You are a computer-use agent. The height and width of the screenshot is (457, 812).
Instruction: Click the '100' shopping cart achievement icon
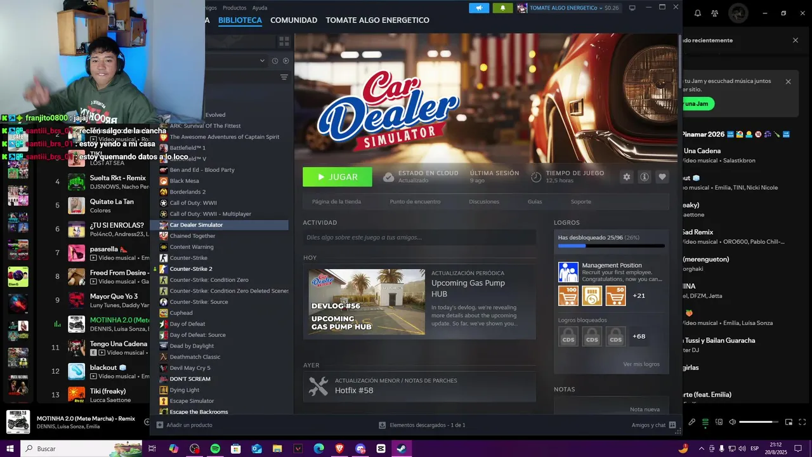tap(568, 296)
